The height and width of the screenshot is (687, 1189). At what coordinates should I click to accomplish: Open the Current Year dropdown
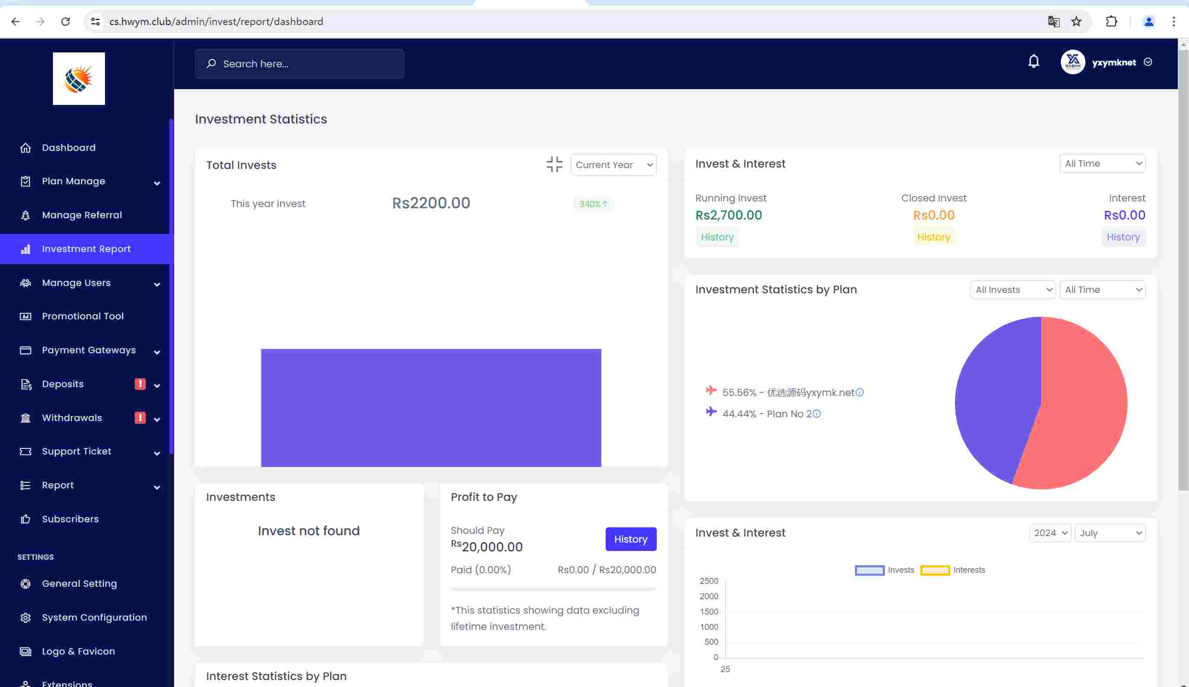(x=613, y=165)
